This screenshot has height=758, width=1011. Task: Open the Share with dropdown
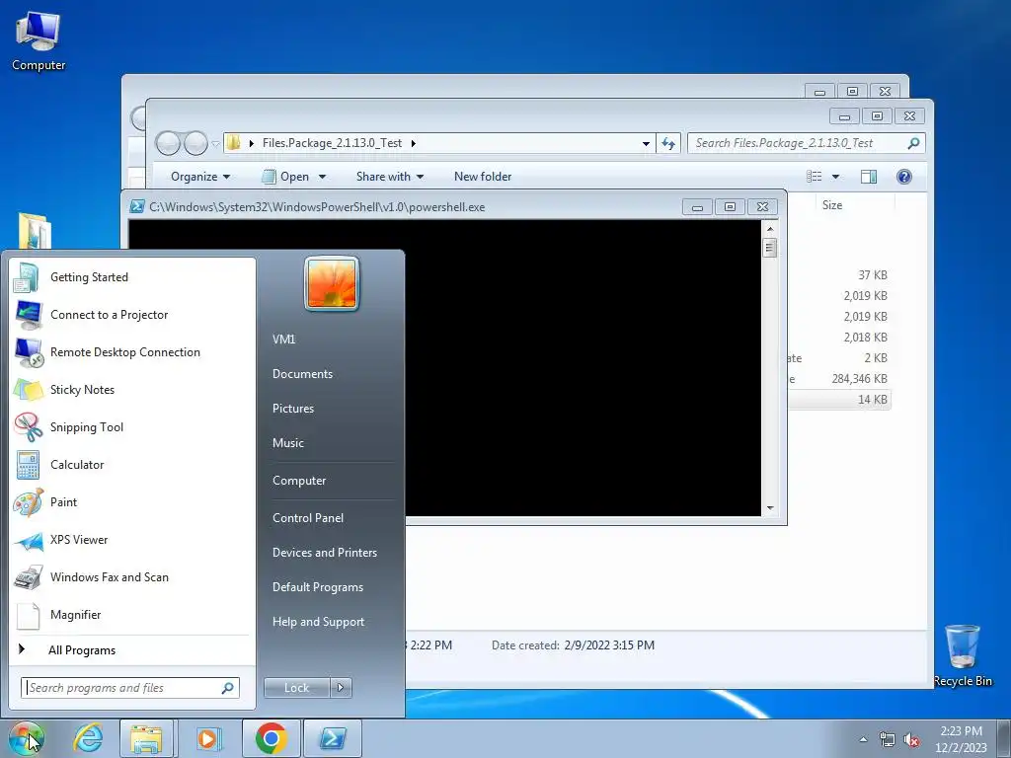pos(389,177)
